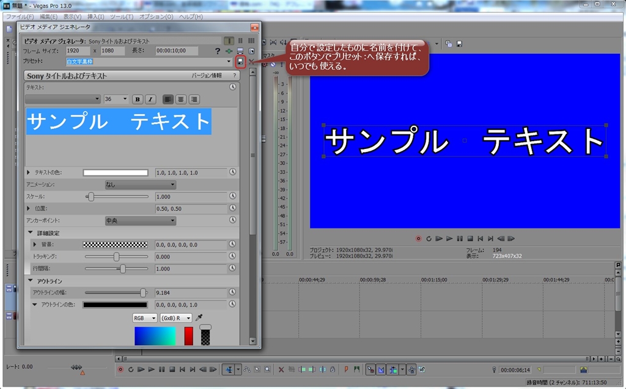The width and height of the screenshot is (626, 389).
Task: Pause playback in preview window
Action: pos(460,239)
